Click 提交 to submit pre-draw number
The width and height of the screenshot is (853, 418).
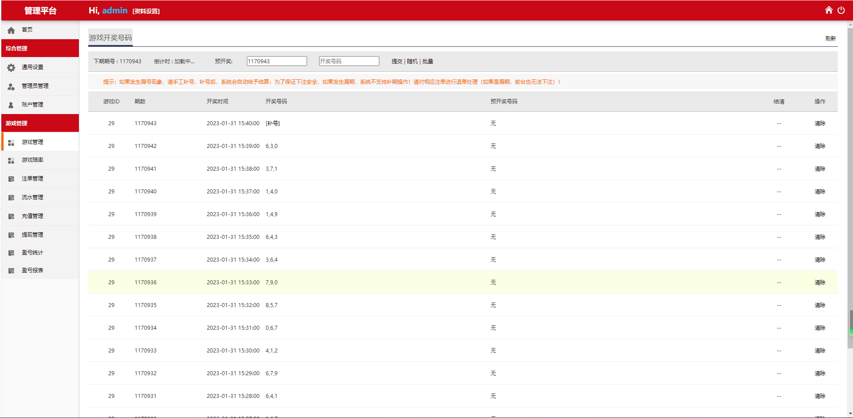pyautogui.click(x=397, y=61)
